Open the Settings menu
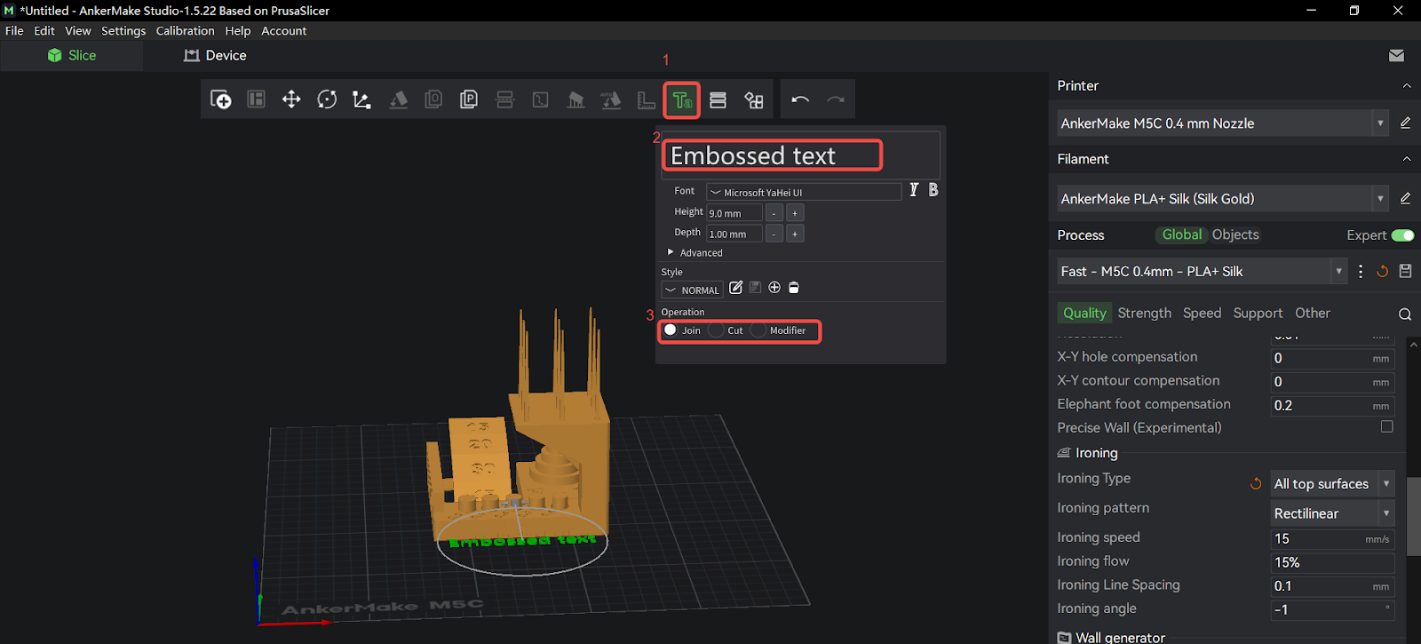 pyautogui.click(x=123, y=30)
